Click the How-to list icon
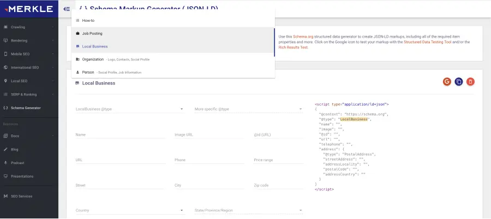 click(77, 21)
